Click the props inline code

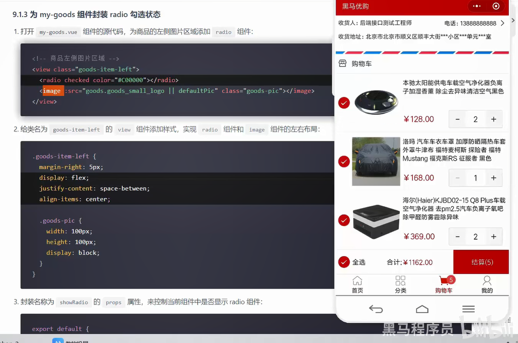coord(113,302)
